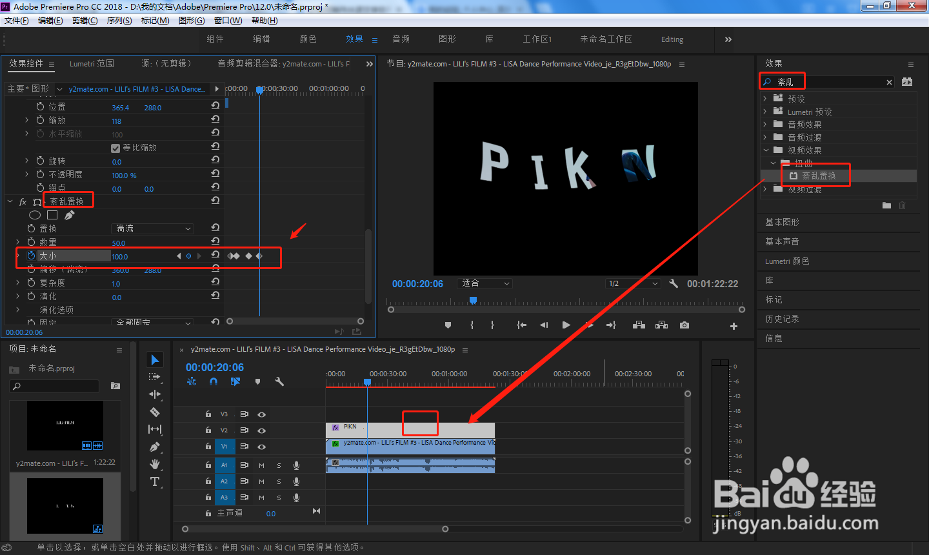Select the Pen tool in toolbar
The image size is (929, 555).
[x=155, y=447]
